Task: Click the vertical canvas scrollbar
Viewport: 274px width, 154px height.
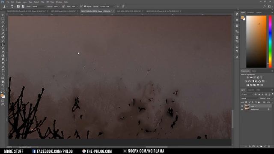Action: coord(232,119)
